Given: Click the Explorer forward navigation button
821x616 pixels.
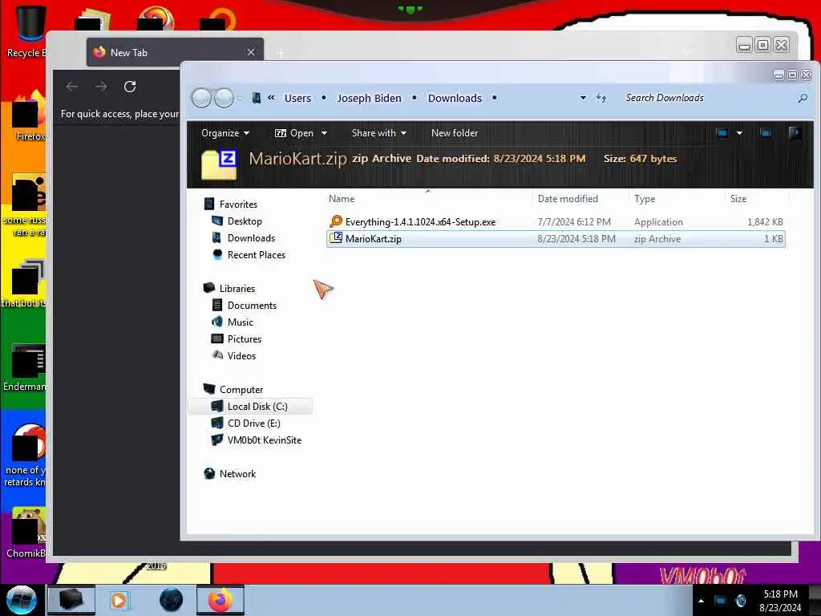Looking at the screenshot, I should coord(224,98).
